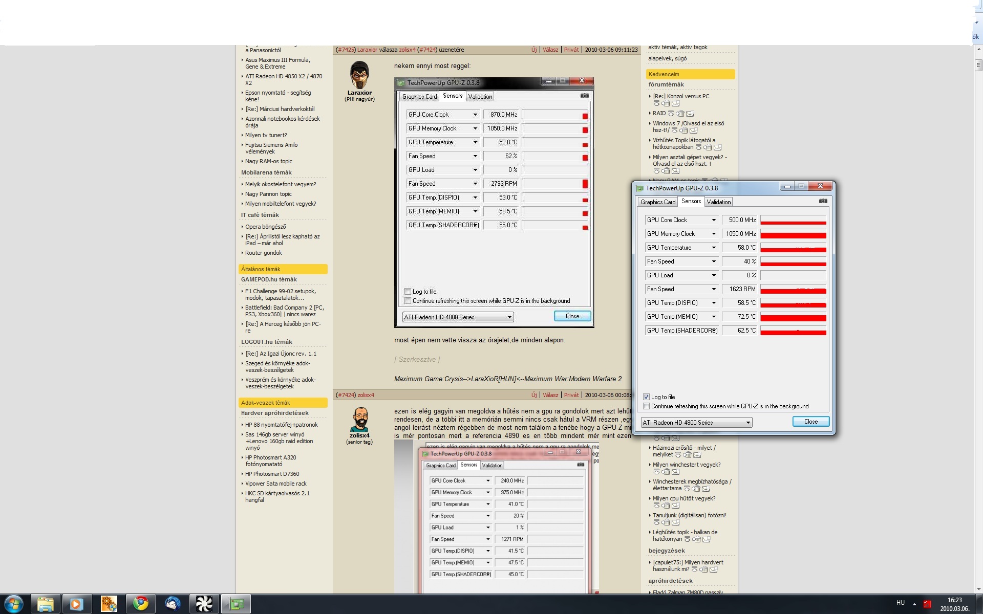The image size is (983, 614).
Task: Open the GPU Temp.(SHADERCORE) dropdown showing 62.5 °C
Action: coord(681,331)
